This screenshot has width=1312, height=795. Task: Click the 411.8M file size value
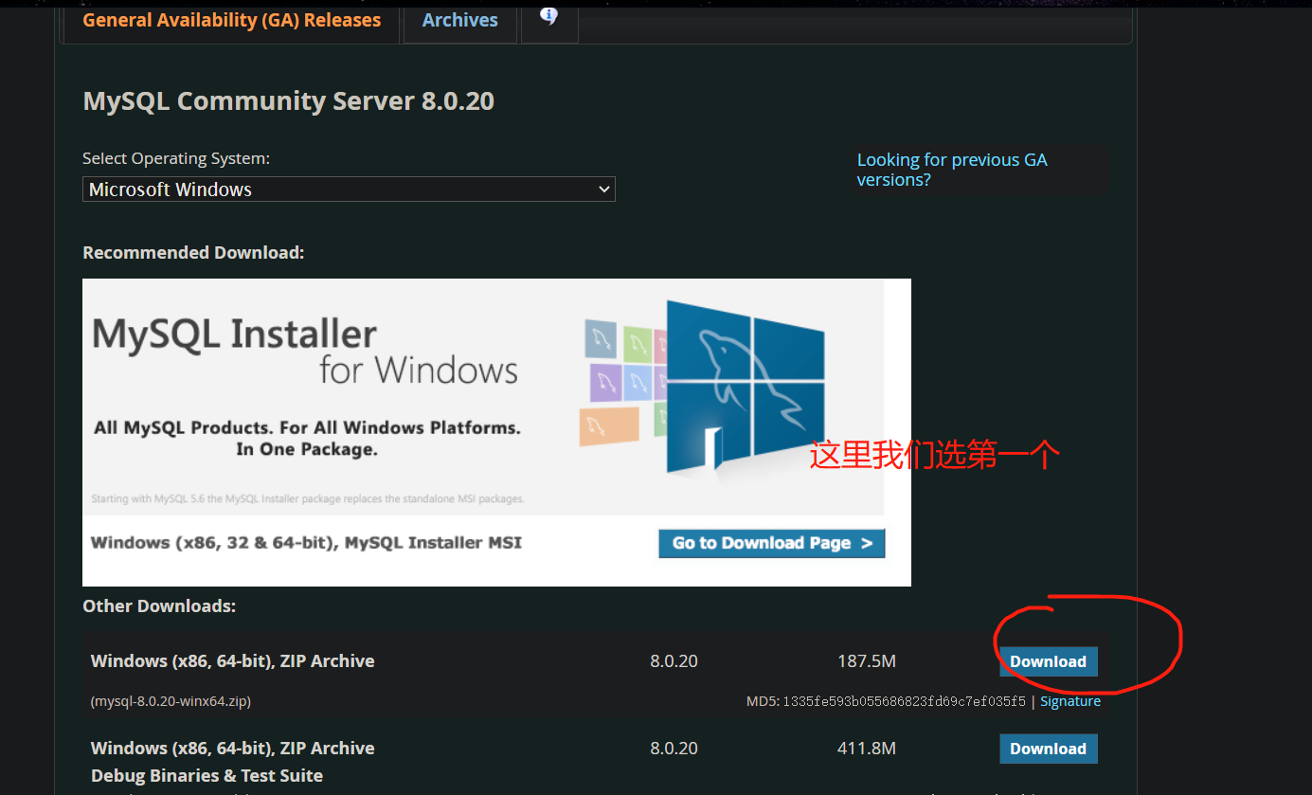tap(867, 749)
